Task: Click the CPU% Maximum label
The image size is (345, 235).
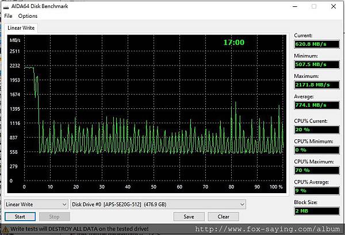Action: 314,162
